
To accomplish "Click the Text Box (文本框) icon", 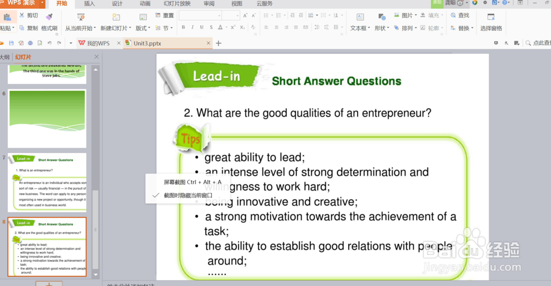I will 360,17.
